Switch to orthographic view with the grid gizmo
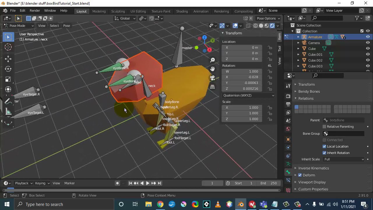 click(212, 87)
